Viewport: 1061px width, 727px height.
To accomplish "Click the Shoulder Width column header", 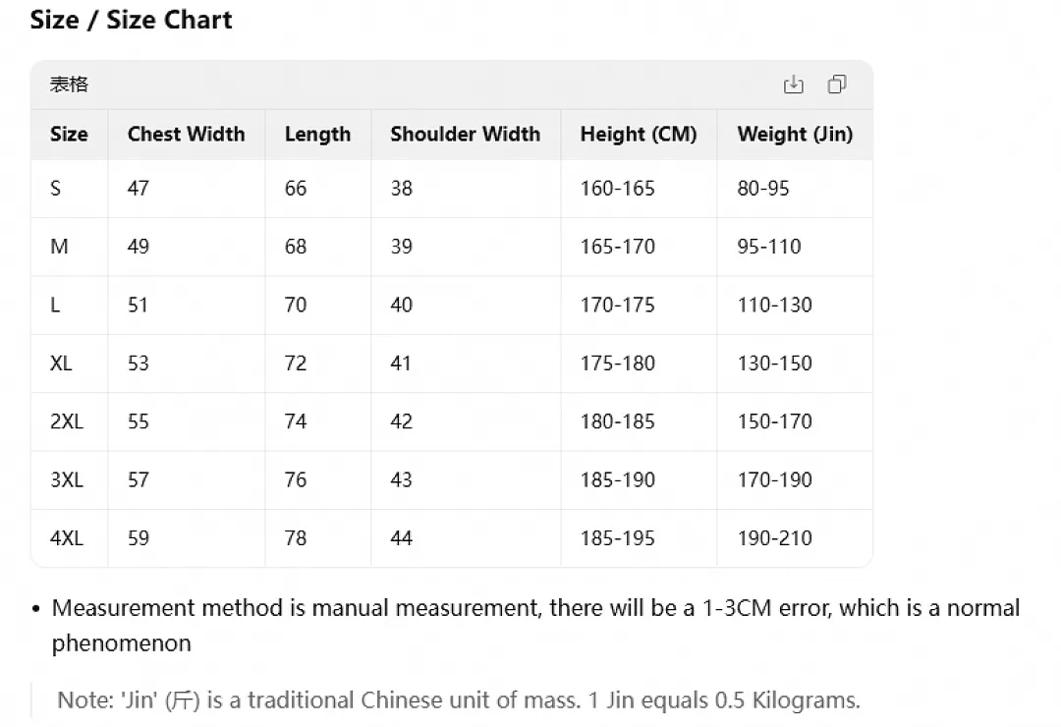I will coord(465,134).
